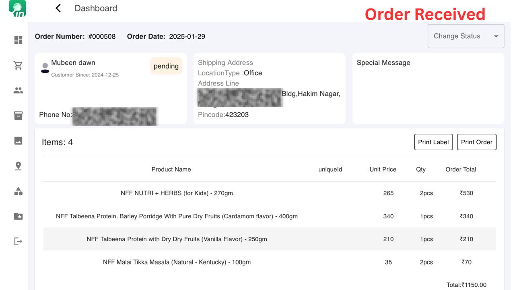
Task: Click the Print Label button
Action: point(433,142)
